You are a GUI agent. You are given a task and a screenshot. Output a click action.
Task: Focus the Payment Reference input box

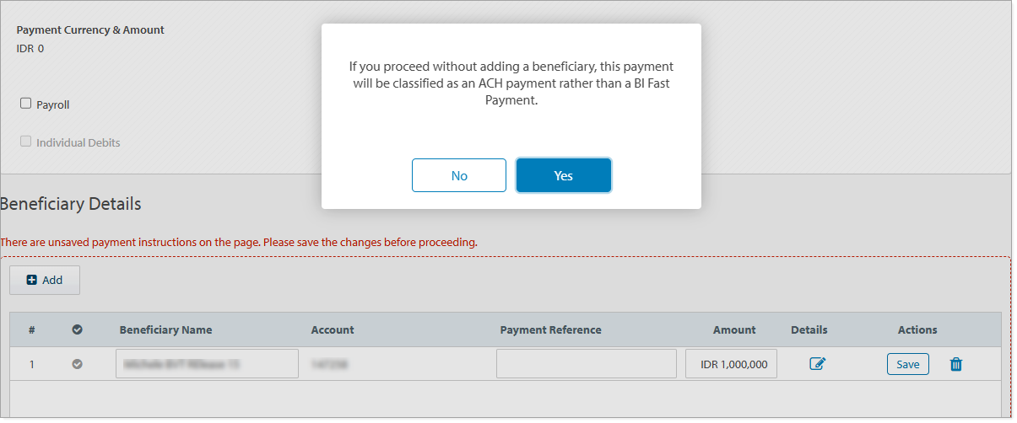586,364
